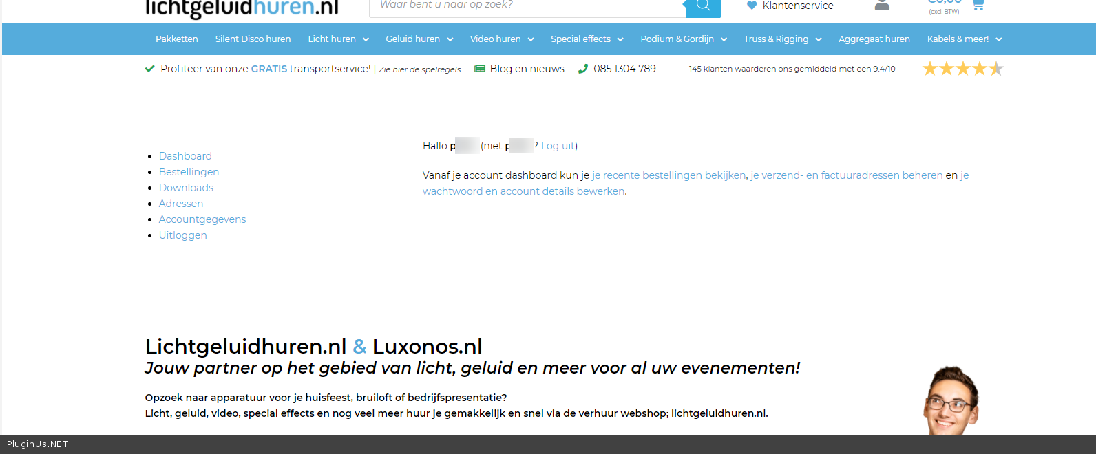Expand the Geluid huren dropdown arrow
The width and height of the screenshot is (1096, 454).
tap(450, 39)
